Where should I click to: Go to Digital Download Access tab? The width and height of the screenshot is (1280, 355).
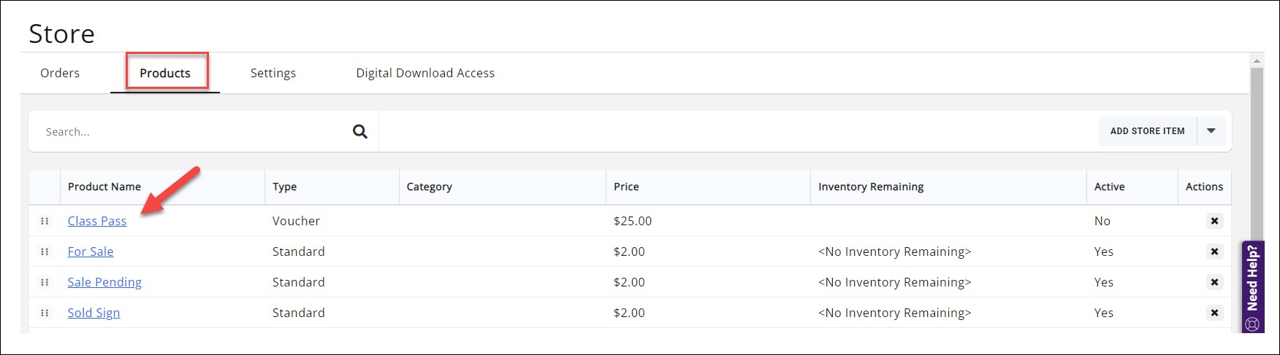(x=425, y=73)
